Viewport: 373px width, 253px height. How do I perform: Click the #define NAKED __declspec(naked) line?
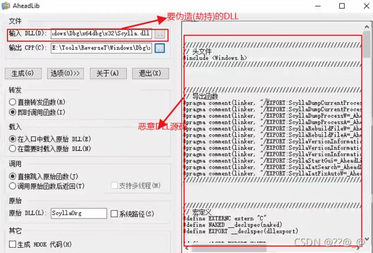click(233, 225)
